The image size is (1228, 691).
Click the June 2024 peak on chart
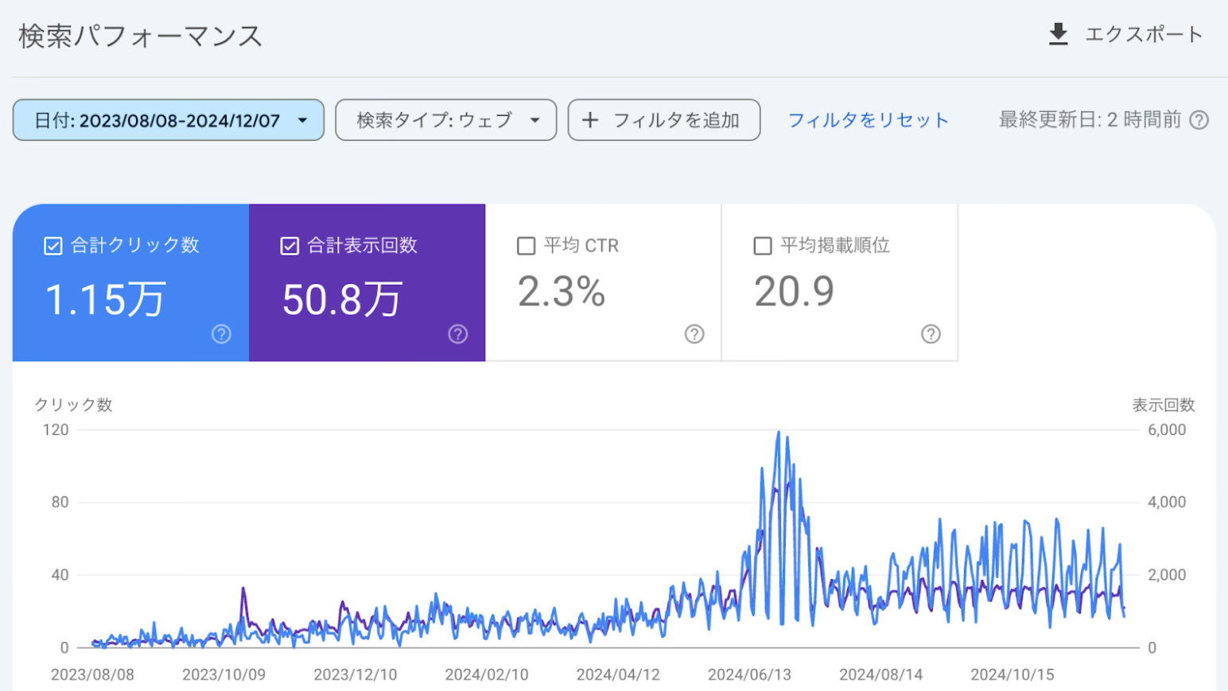click(779, 433)
